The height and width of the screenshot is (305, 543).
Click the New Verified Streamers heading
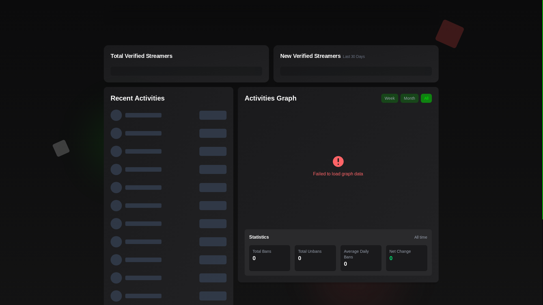310,56
